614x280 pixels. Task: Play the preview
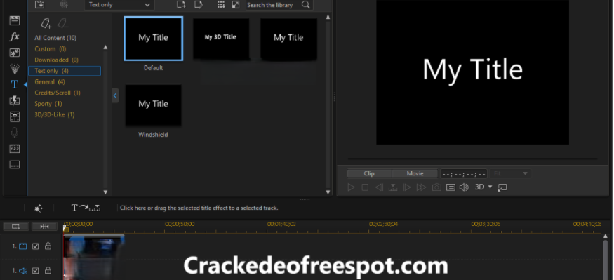[352, 187]
